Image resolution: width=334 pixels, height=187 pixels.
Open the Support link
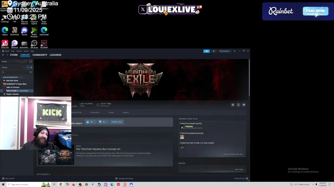tap(126, 112)
